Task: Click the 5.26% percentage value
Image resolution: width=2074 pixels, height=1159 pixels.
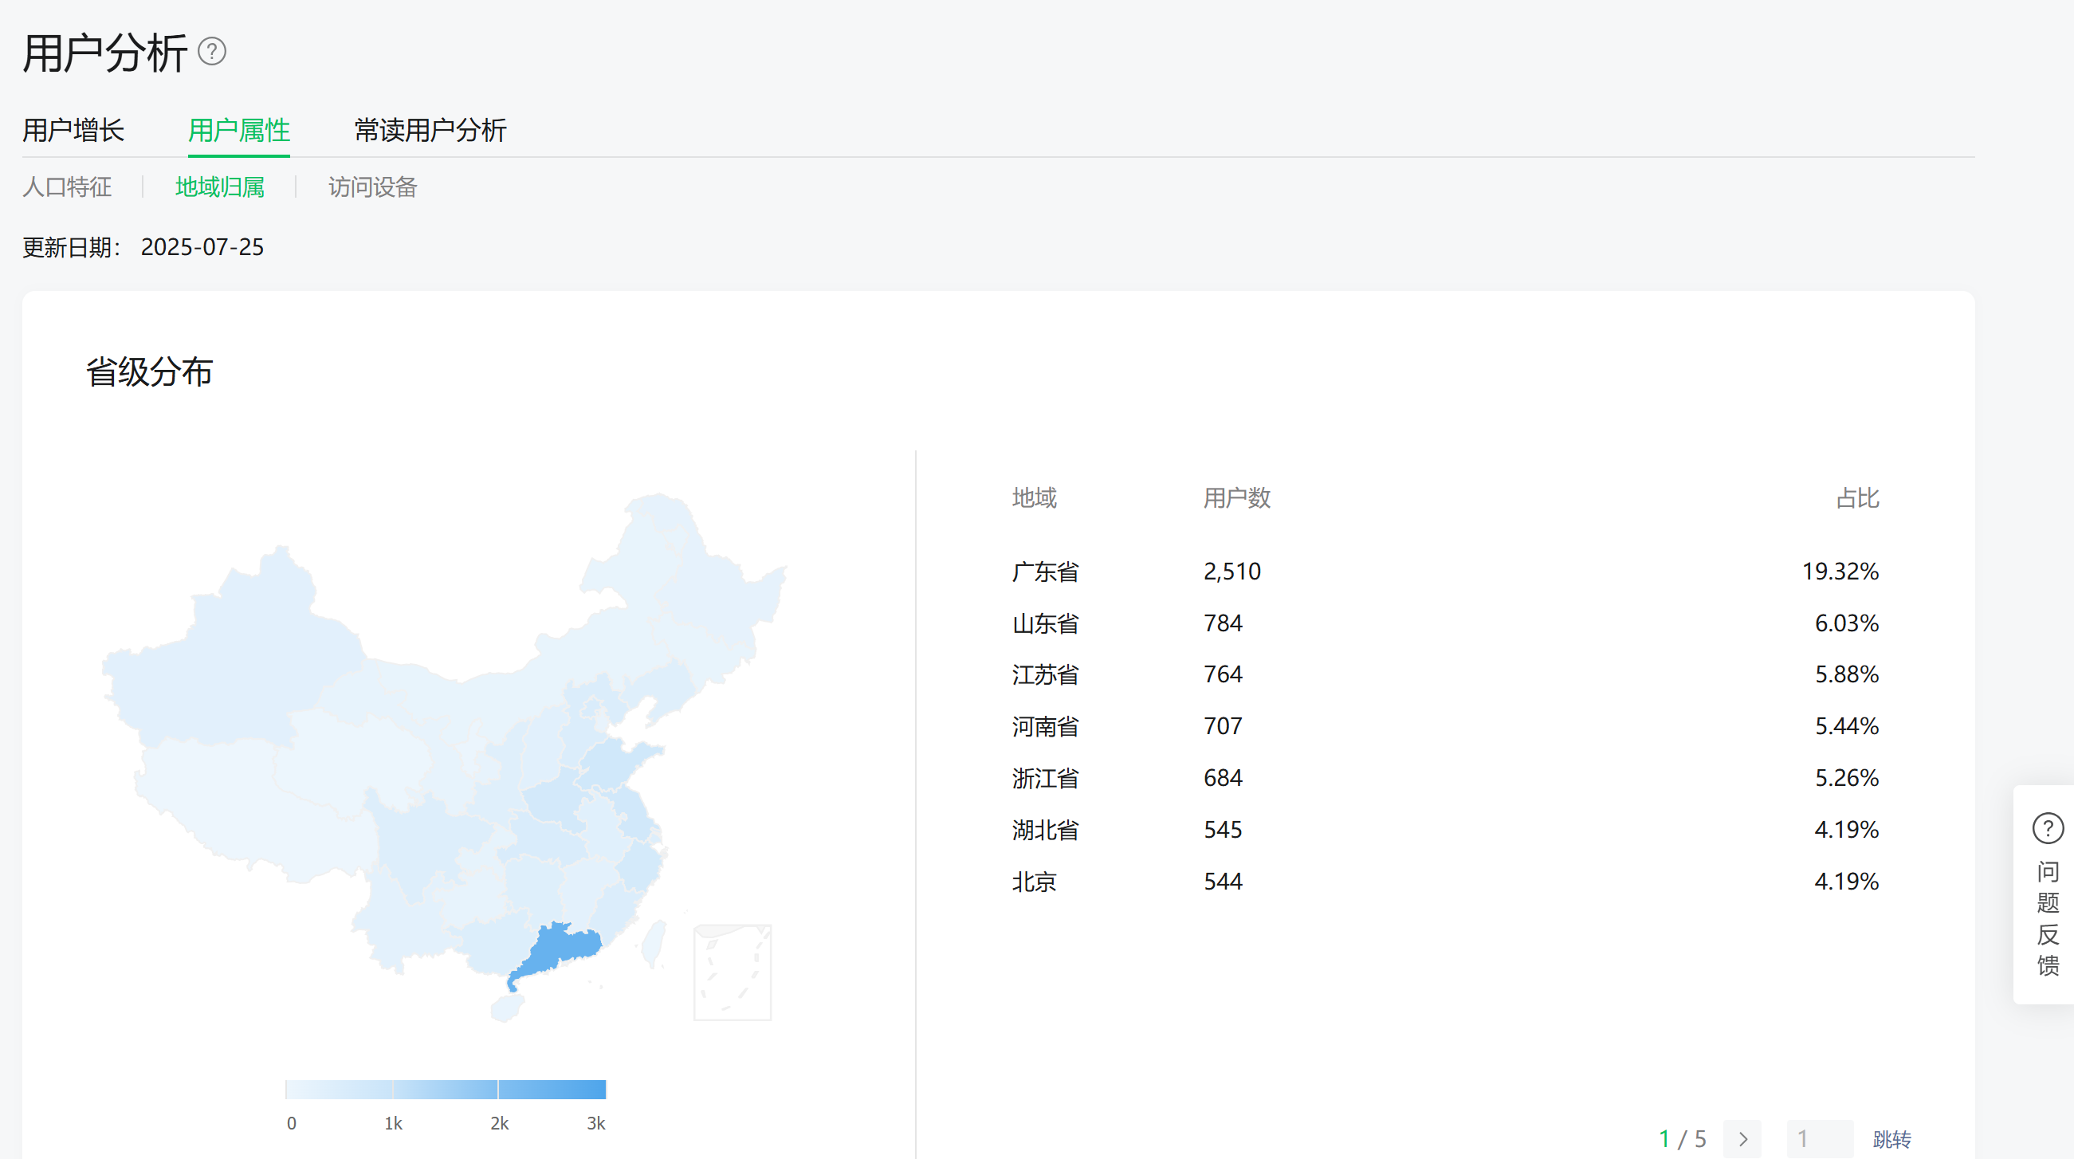Action: point(1846,778)
